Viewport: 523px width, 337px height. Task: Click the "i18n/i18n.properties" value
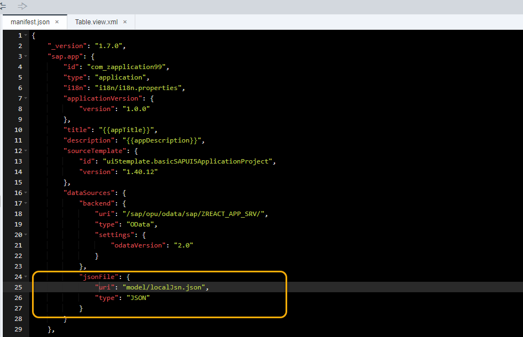pyautogui.click(x=138, y=88)
